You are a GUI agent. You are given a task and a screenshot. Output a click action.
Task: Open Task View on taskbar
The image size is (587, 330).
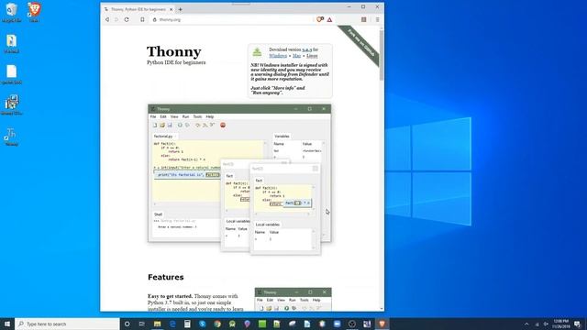point(142,324)
